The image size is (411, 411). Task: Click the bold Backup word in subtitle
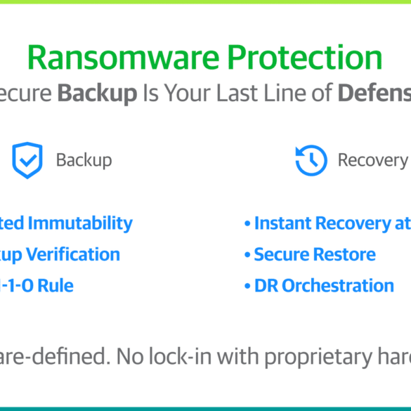click(97, 93)
